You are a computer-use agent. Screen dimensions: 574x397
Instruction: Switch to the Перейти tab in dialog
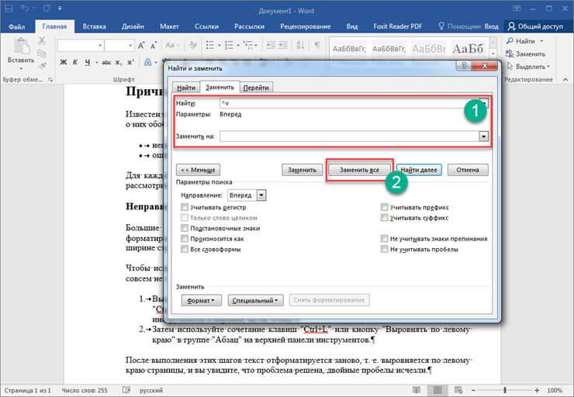[x=256, y=88]
